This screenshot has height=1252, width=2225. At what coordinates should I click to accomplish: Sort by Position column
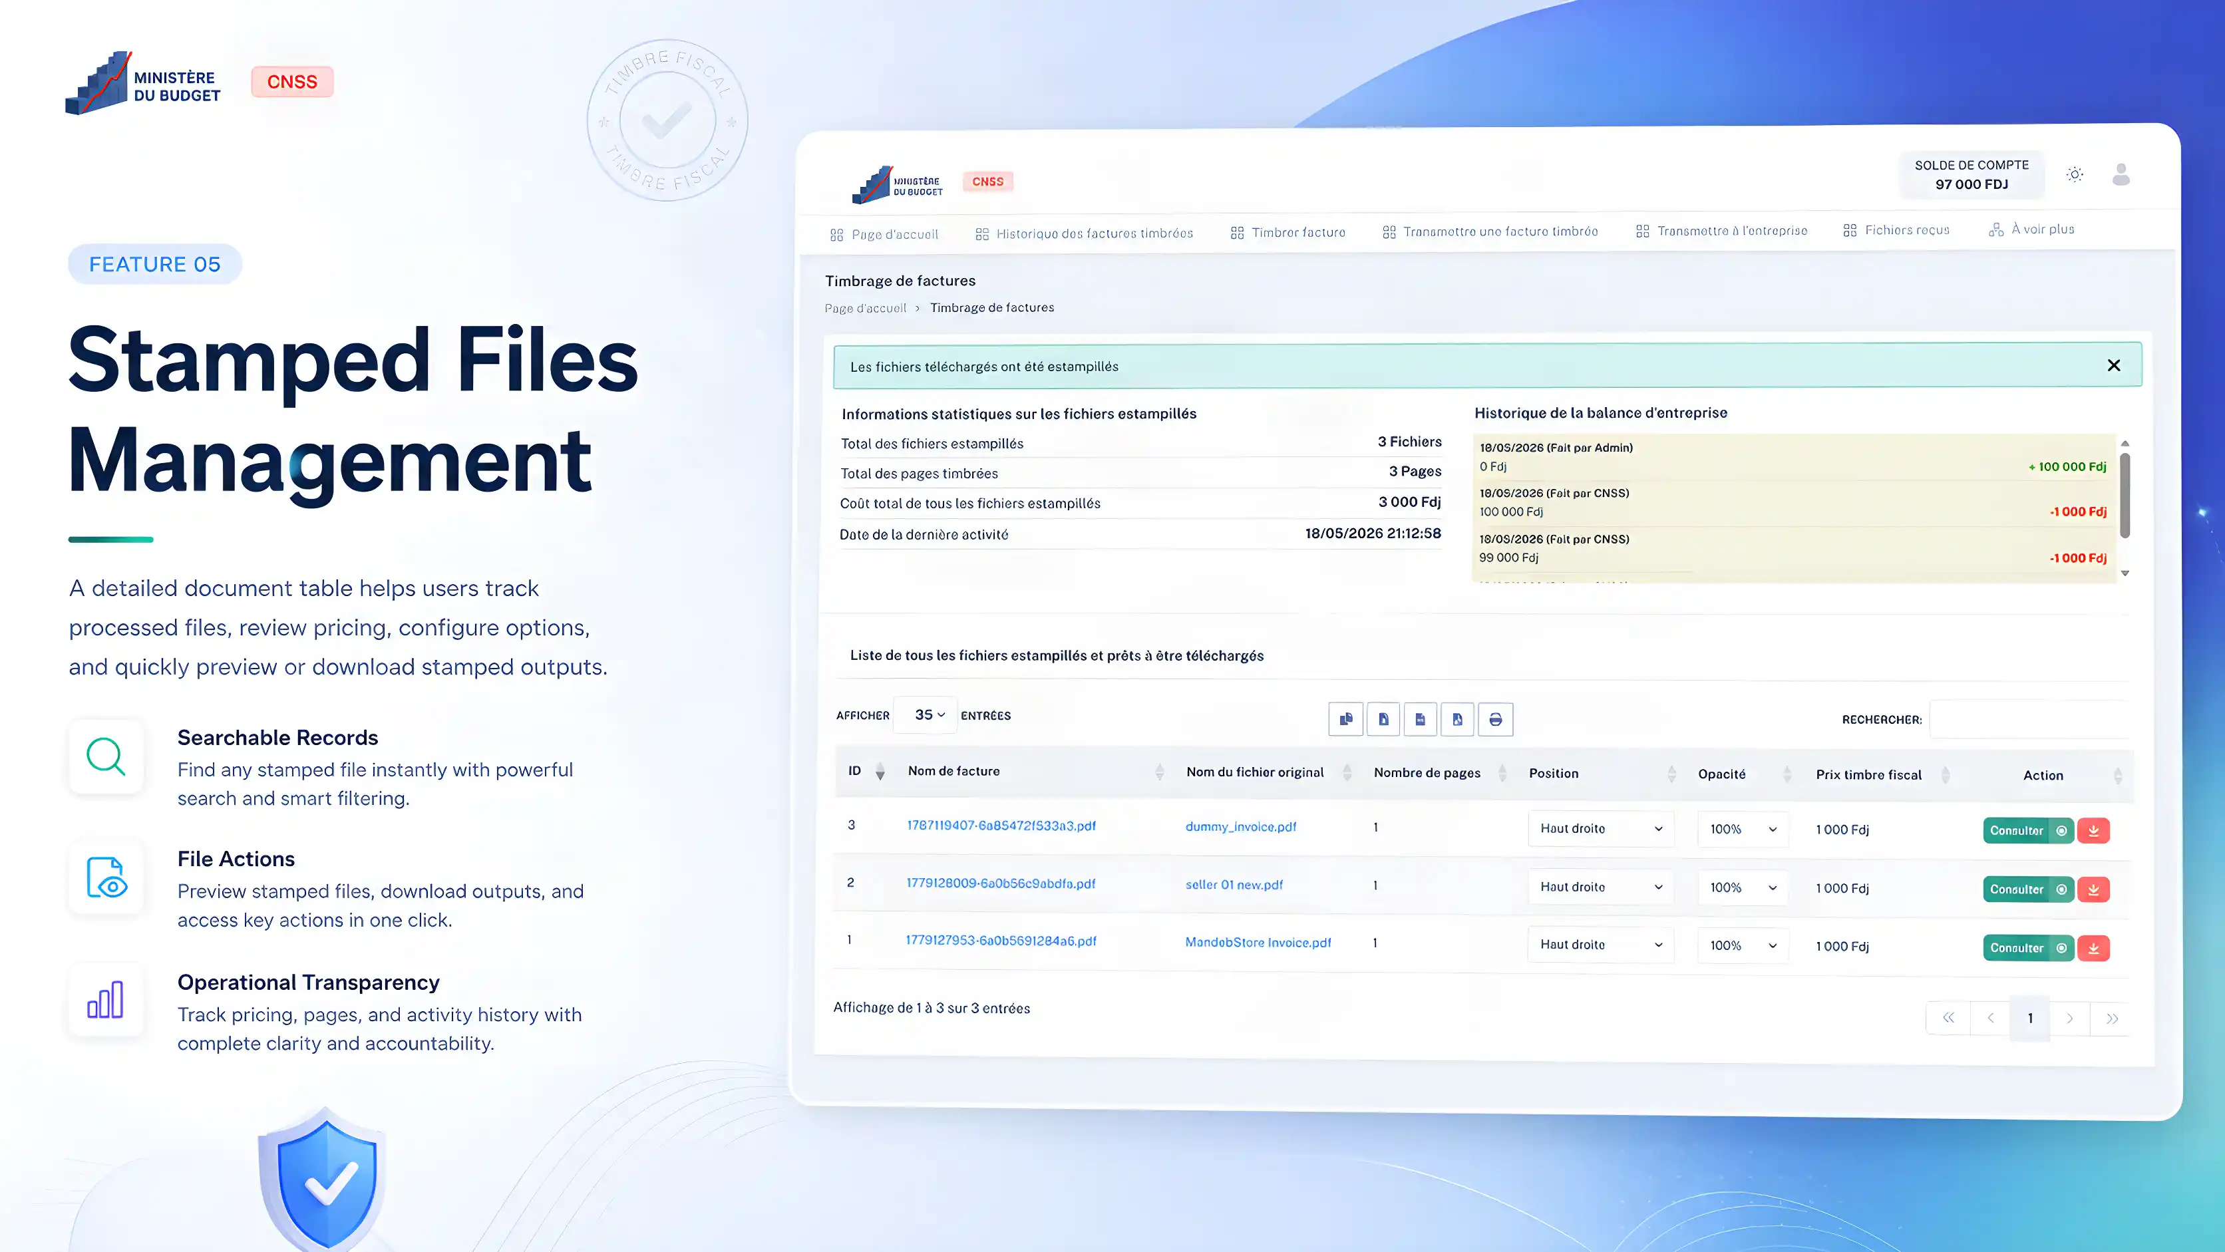tap(1671, 774)
